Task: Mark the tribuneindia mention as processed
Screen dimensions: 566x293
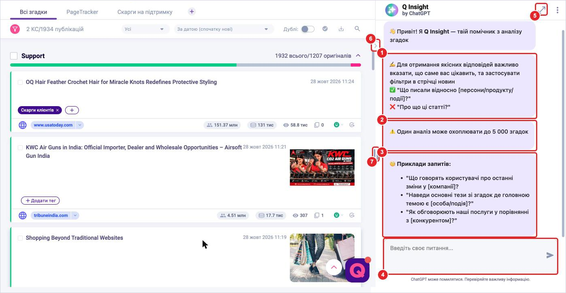Action: point(352,216)
